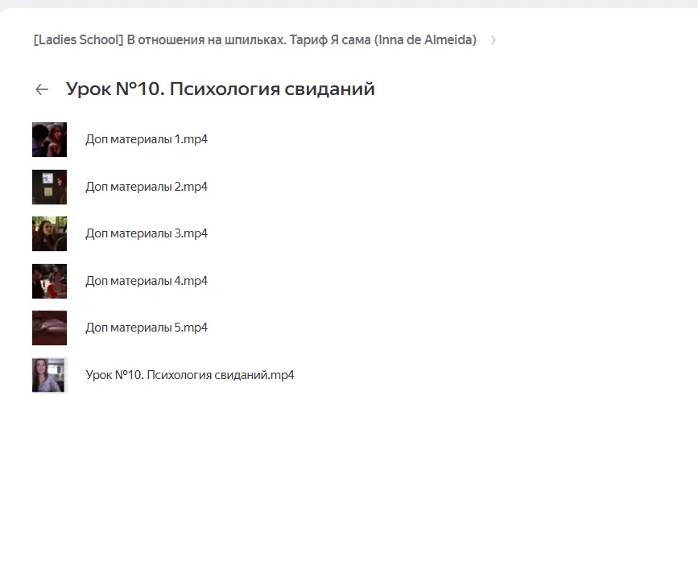Open the file name Доп материалы 3.mp4
The width and height of the screenshot is (698, 573).
147,233
